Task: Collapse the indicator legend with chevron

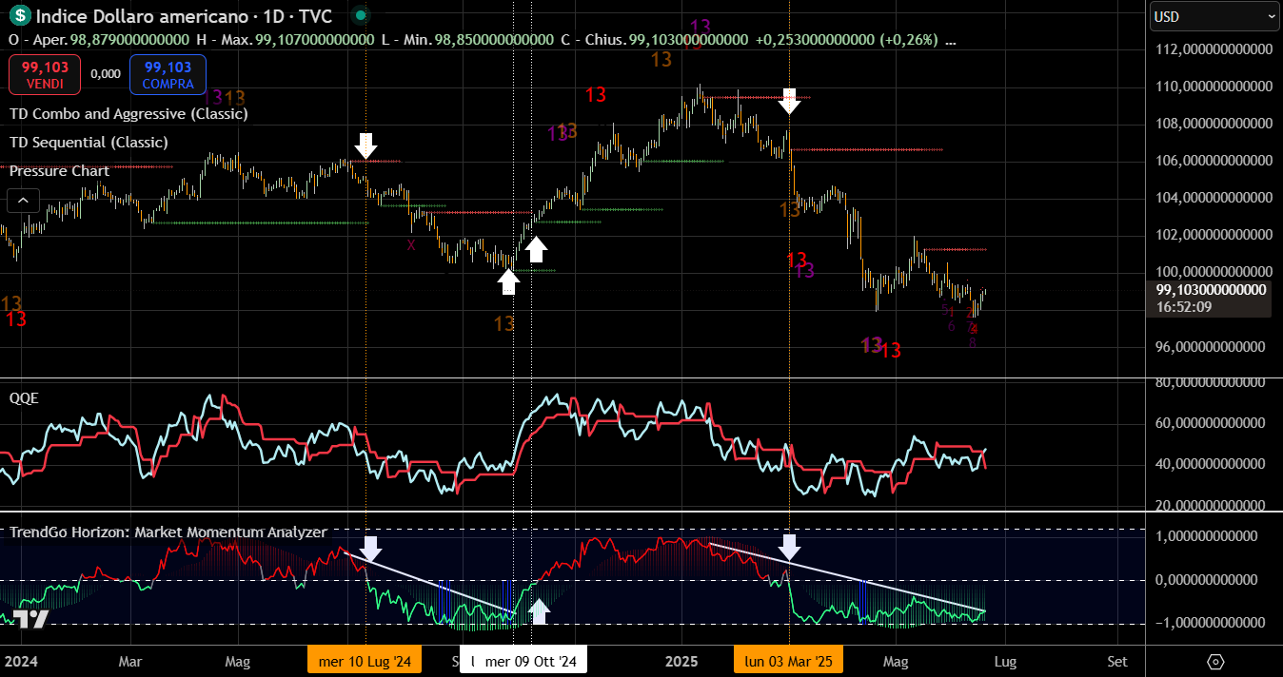Action: (24, 201)
